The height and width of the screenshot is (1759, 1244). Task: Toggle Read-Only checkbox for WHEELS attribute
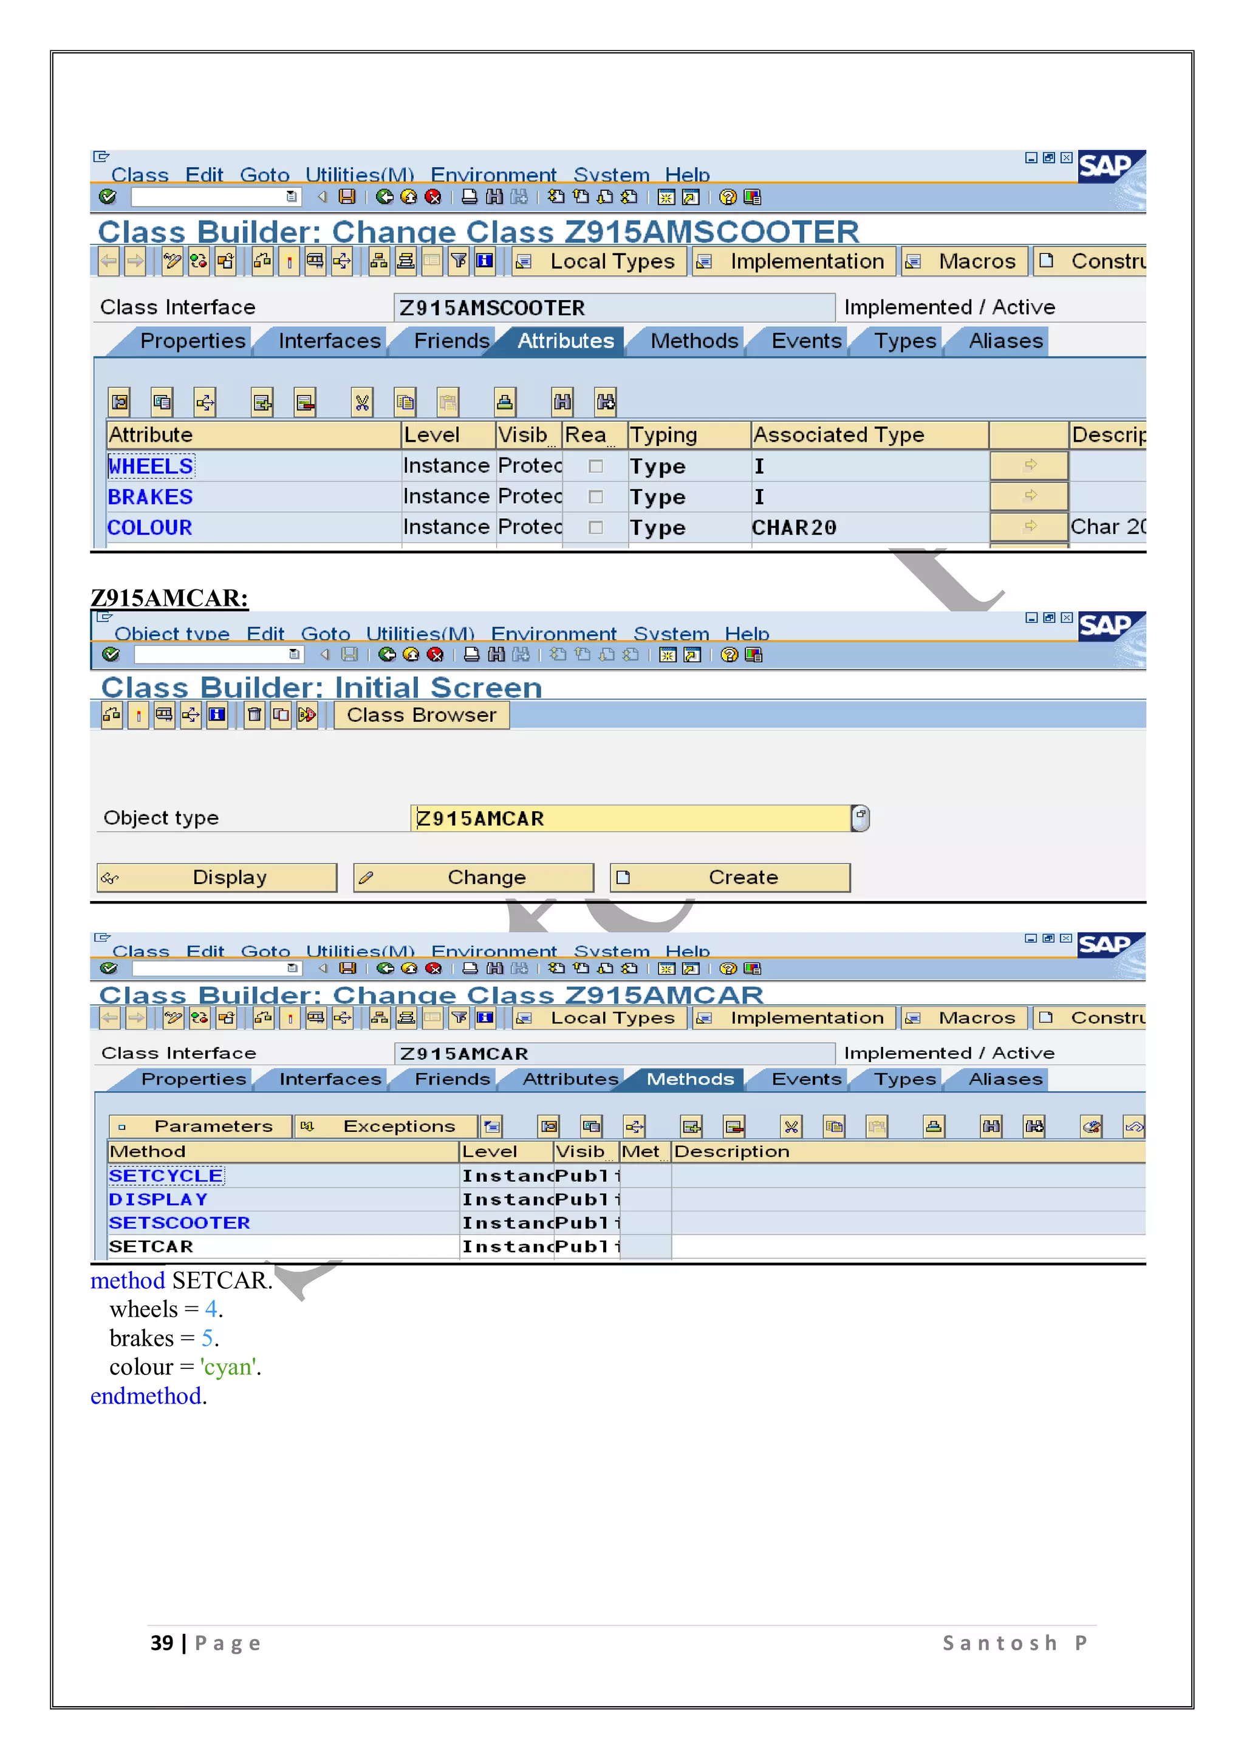pyautogui.click(x=595, y=466)
